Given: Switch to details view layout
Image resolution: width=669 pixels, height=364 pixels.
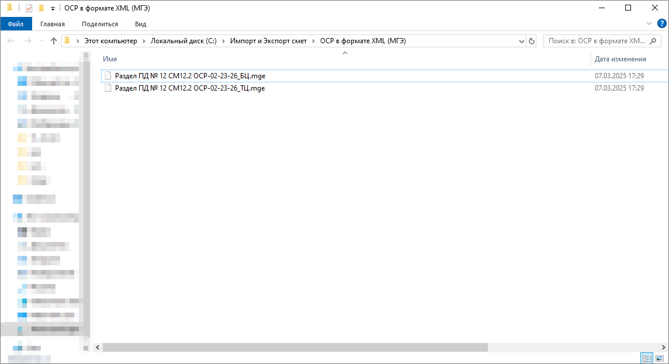Looking at the screenshot, I should click(647, 358).
